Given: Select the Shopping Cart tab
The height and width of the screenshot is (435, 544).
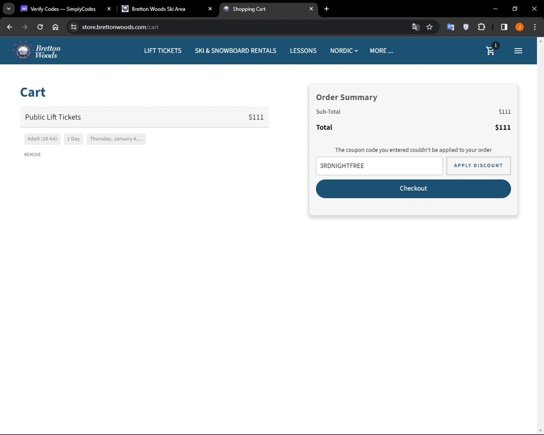Looking at the screenshot, I should coord(249,9).
